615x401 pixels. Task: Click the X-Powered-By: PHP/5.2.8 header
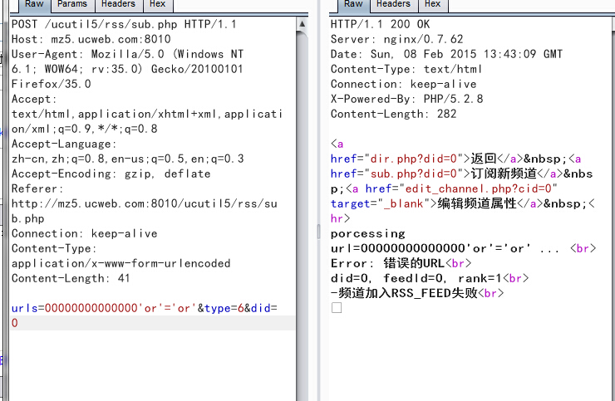pos(406,99)
